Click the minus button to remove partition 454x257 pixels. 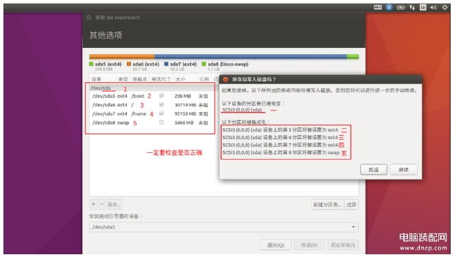(x=101, y=204)
